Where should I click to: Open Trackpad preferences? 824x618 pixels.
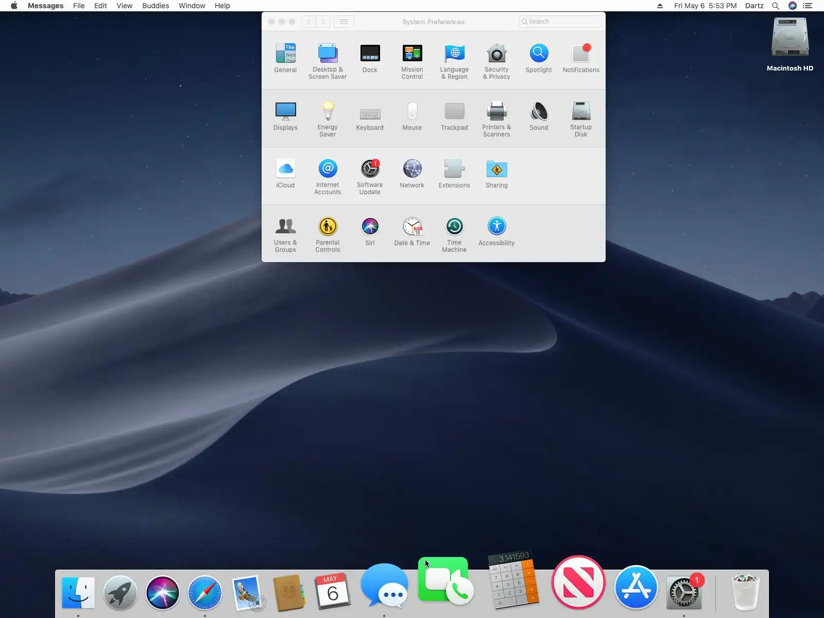coord(454,116)
